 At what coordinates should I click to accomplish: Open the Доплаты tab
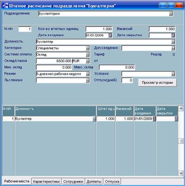coord(94,182)
